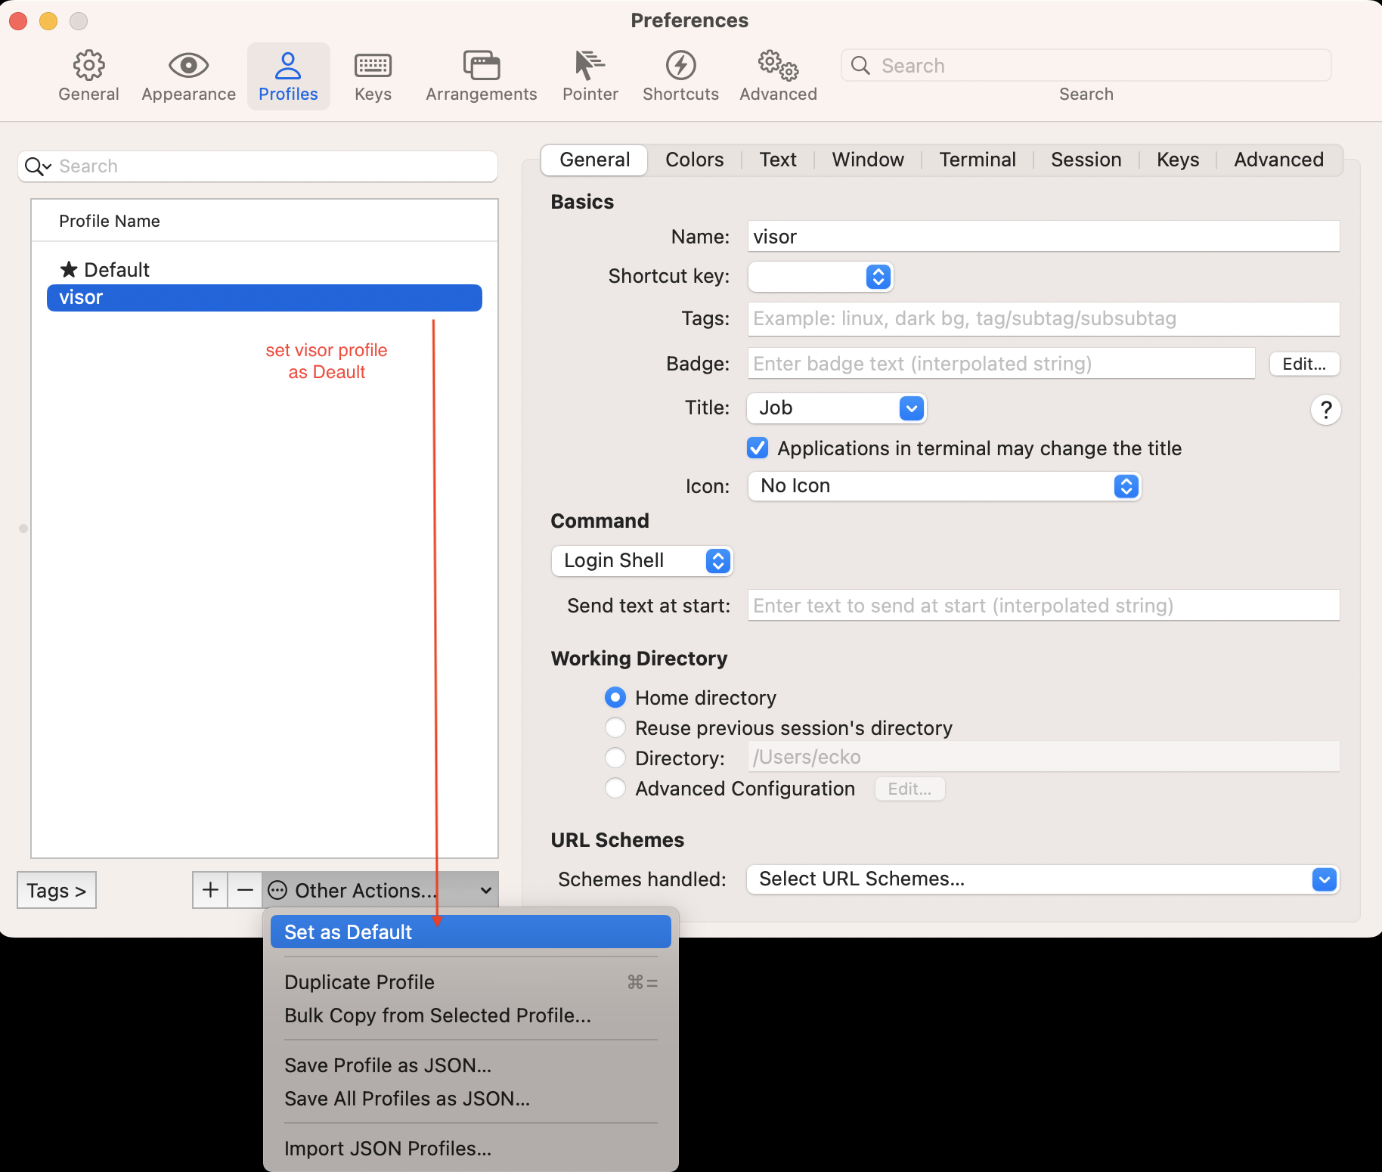Switch to the Text tab
Screen dimensions: 1382x1172
778,160
